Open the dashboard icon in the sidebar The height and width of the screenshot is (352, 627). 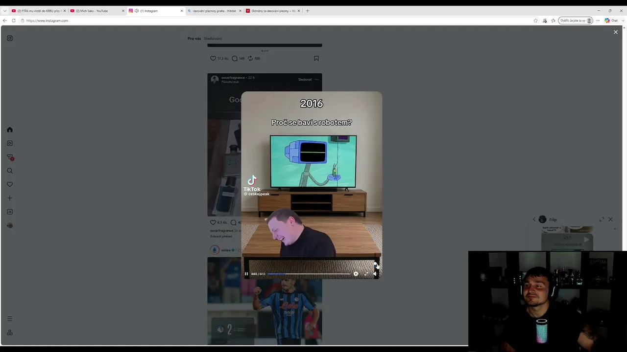tap(10, 212)
